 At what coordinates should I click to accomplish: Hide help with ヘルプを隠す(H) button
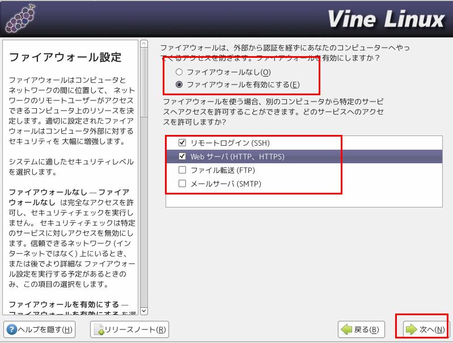[40, 329]
